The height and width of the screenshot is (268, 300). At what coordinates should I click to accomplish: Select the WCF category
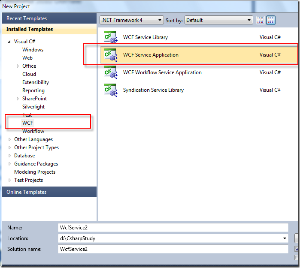27,123
